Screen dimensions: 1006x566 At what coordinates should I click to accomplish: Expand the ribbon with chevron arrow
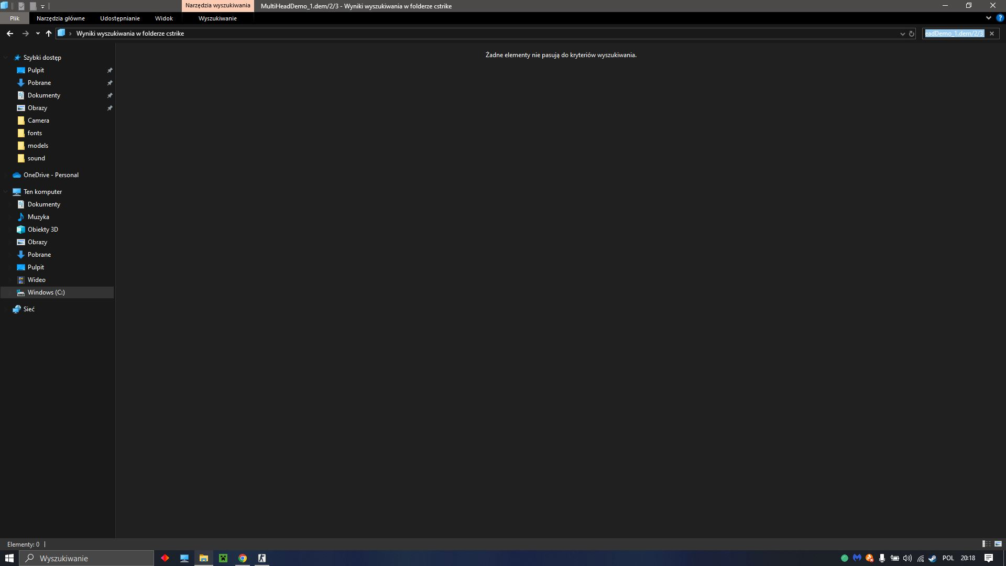(x=989, y=18)
